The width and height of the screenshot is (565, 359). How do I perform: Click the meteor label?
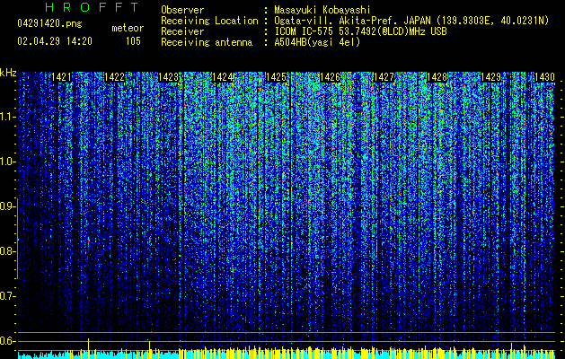coord(128,28)
